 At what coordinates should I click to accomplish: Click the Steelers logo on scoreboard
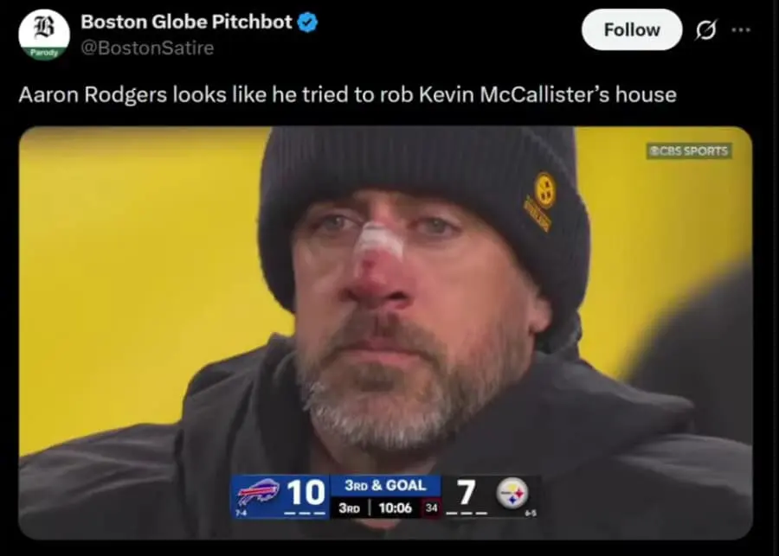pos(512,493)
